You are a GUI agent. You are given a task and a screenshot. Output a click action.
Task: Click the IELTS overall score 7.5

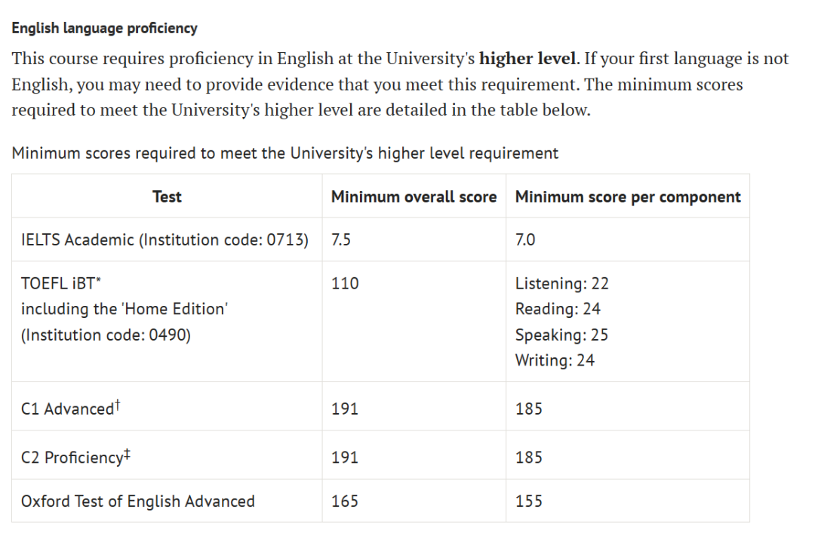click(x=341, y=240)
